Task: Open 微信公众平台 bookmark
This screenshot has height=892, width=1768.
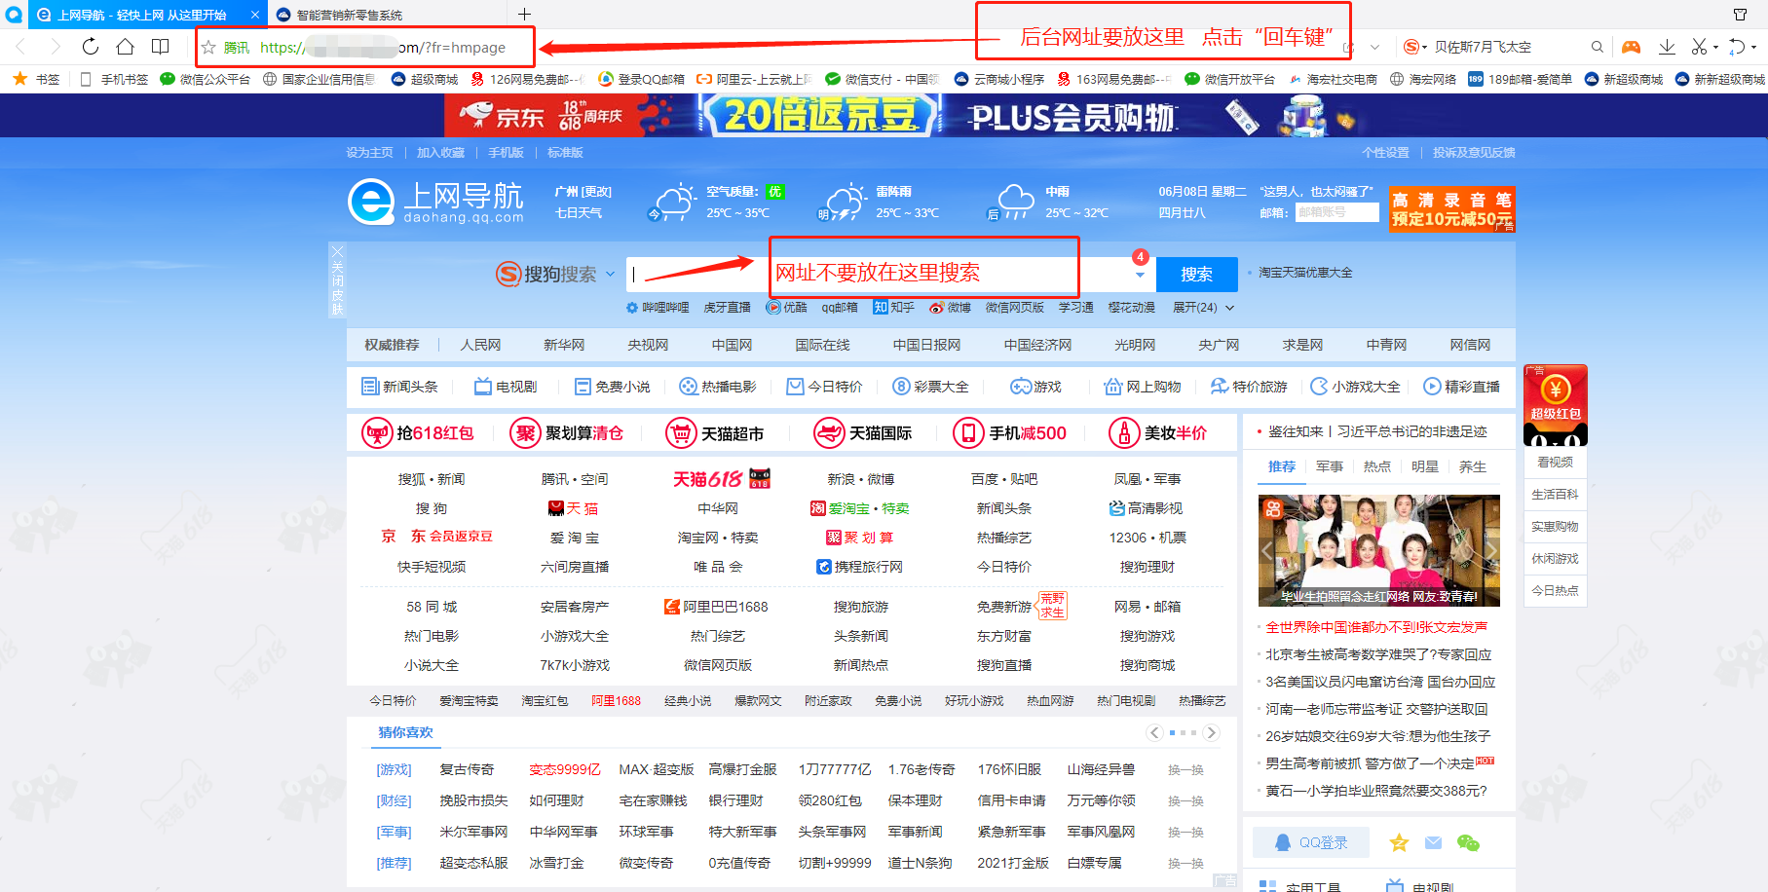Action: (206, 79)
